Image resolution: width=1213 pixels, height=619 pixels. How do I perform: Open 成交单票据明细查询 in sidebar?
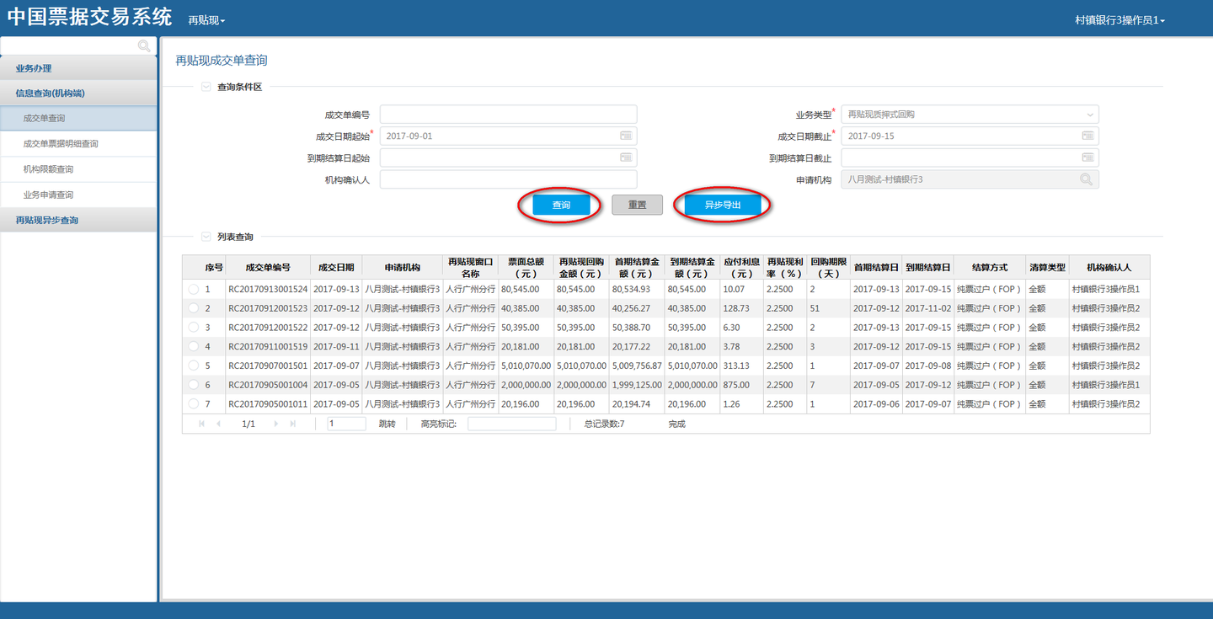point(78,144)
